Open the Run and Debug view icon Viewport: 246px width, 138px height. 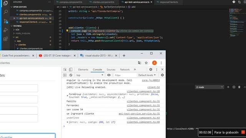point(6,30)
